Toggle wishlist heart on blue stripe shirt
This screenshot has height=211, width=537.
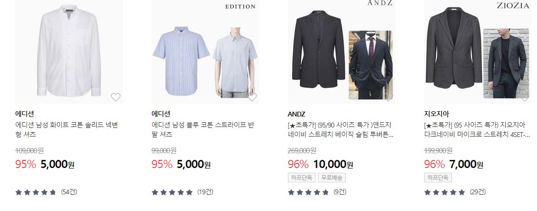252,97
